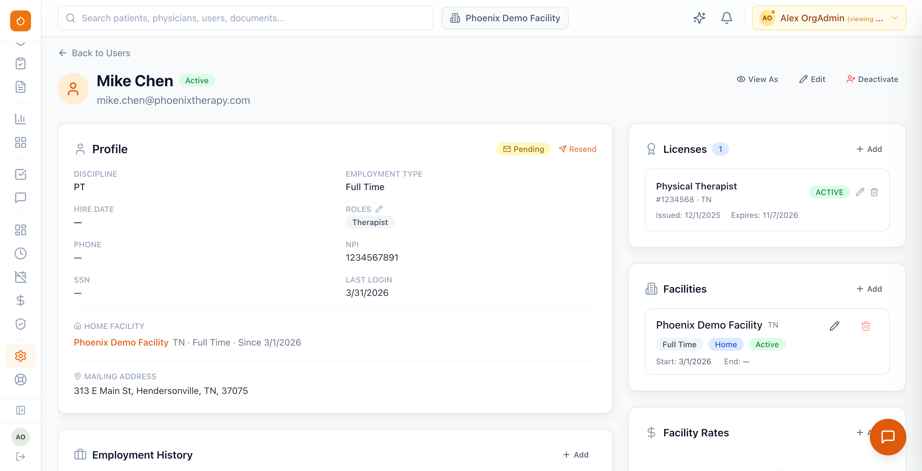Screen dimensions: 922x471
Task: Click Deactivate user button
Action: 872,79
